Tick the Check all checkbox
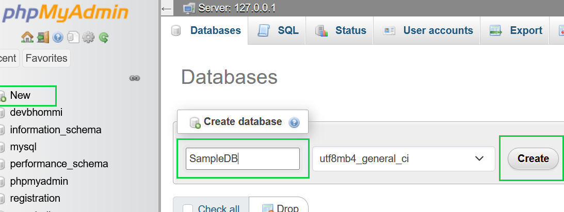The height and width of the screenshot is (212, 564). point(188,209)
